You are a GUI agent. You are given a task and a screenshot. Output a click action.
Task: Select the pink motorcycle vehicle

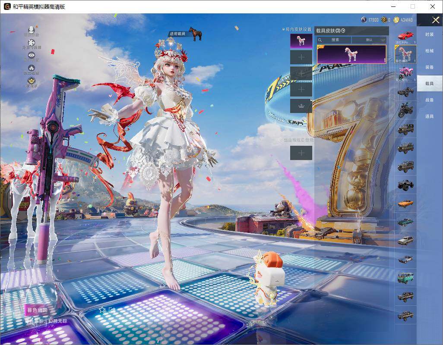click(x=405, y=73)
